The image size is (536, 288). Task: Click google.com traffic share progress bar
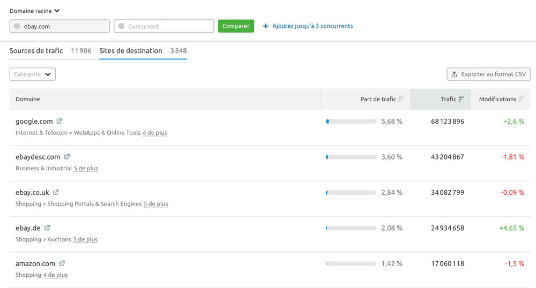tap(351, 121)
